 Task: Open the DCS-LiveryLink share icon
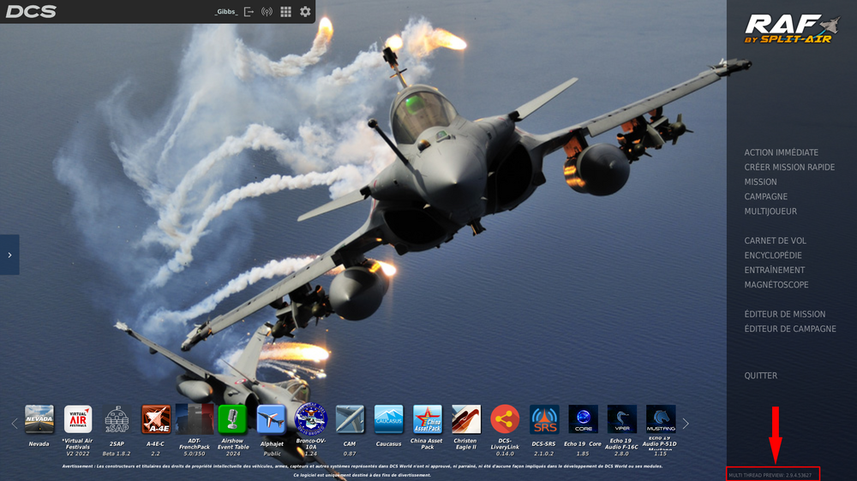[505, 419]
